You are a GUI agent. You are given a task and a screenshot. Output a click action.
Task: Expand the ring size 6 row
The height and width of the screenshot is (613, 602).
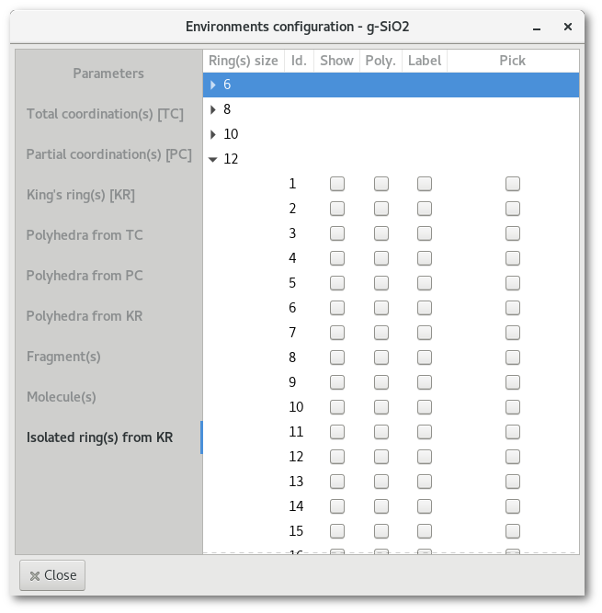pyautogui.click(x=213, y=85)
